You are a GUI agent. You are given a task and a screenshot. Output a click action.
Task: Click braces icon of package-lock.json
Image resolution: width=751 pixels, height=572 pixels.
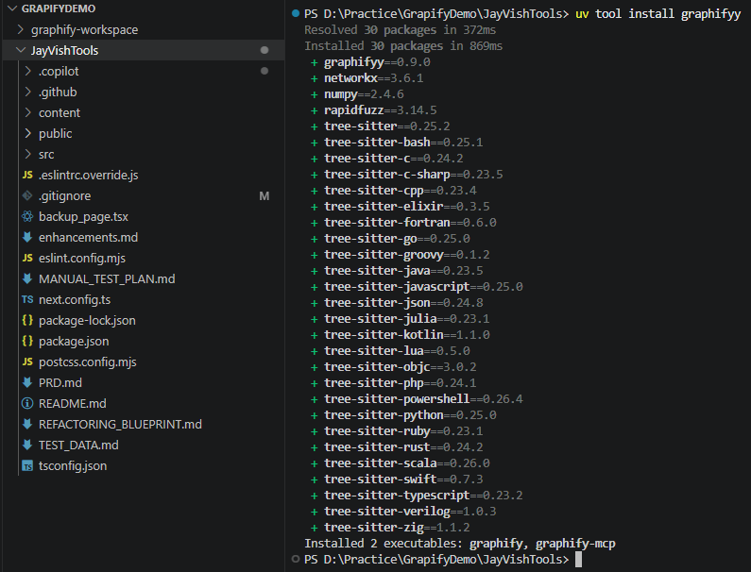click(27, 320)
